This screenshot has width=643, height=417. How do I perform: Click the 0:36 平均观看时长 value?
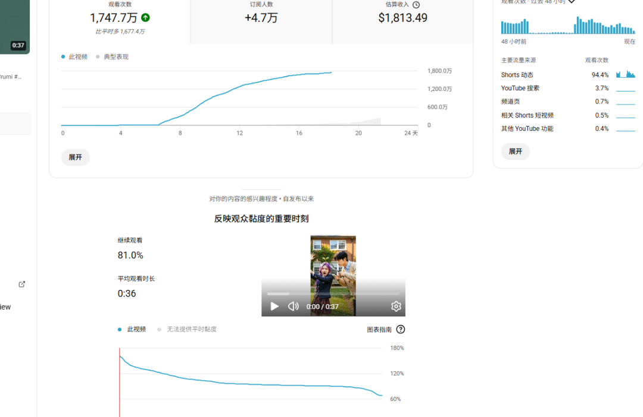[x=127, y=293]
